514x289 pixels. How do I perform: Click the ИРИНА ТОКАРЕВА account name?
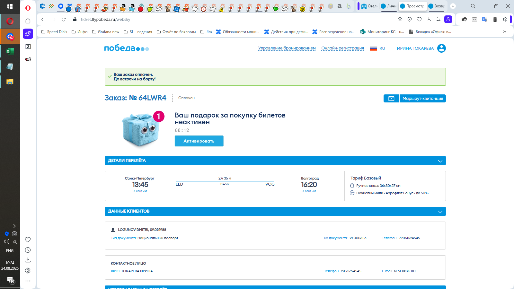[x=415, y=48]
